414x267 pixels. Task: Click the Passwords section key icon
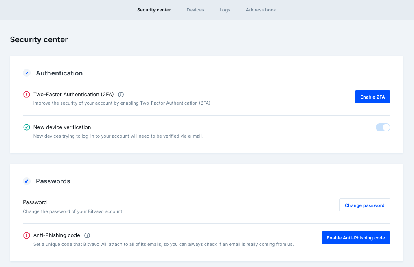pyautogui.click(x=27, y=181)
